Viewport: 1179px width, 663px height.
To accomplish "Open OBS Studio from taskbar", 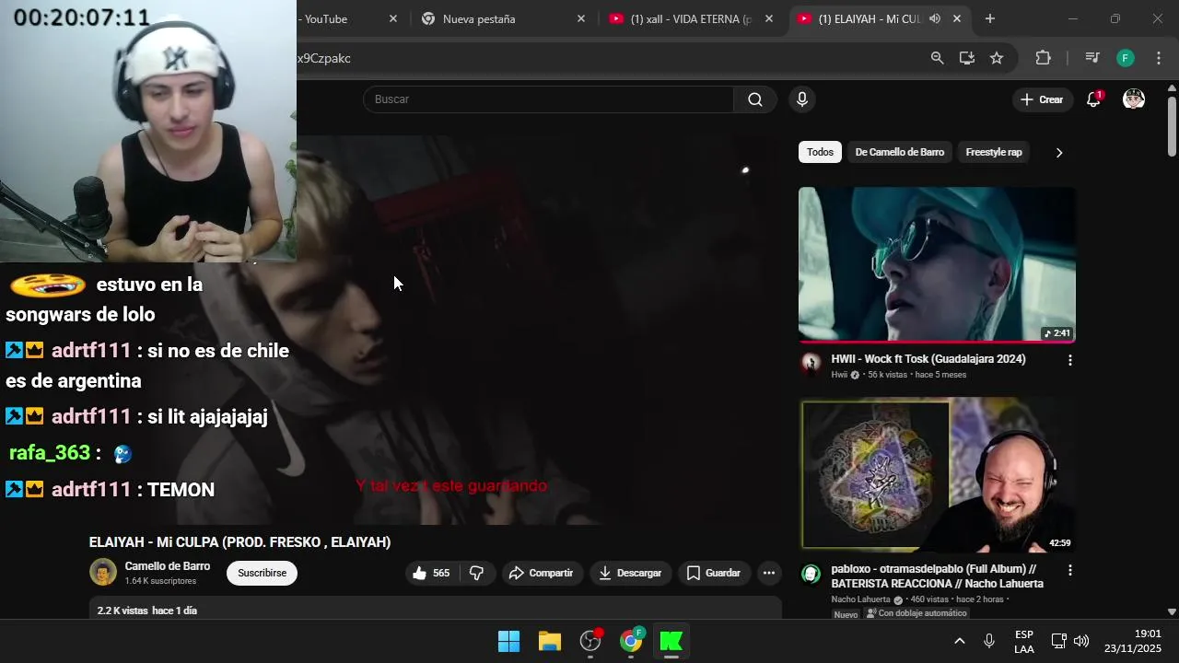I will click(590, 641).
